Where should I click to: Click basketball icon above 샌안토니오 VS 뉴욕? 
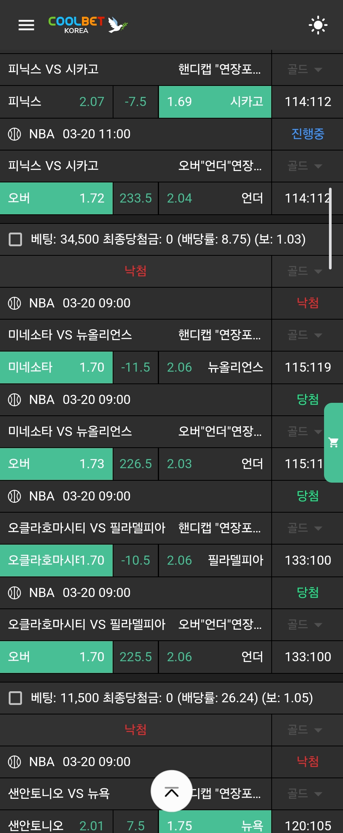14,762
